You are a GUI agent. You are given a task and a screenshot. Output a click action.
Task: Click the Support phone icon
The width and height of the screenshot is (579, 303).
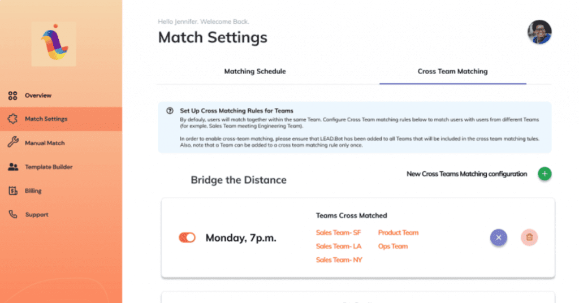12,215
